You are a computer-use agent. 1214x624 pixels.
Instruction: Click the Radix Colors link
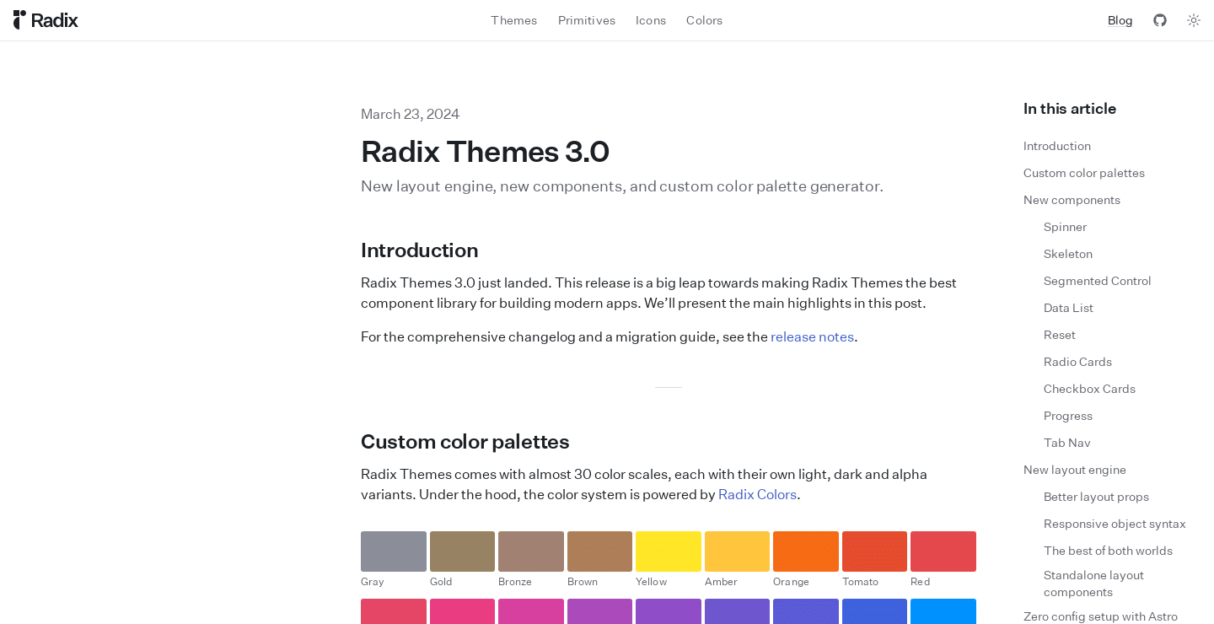pos(757,494)
